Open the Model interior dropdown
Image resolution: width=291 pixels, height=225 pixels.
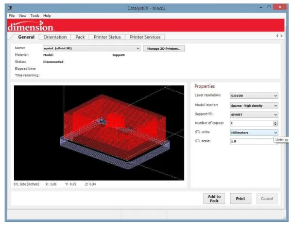(254, 105)
